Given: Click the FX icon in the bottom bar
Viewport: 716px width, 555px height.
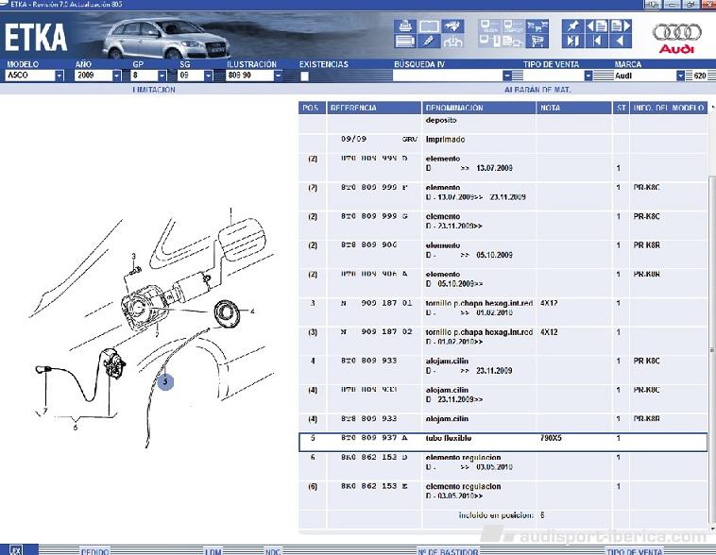Looking at the screenshot, I should coord(15,550).
